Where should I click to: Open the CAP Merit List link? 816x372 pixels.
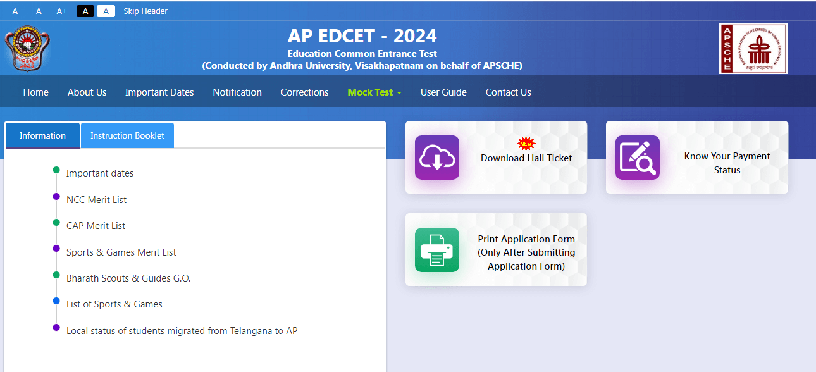[96, 226]
